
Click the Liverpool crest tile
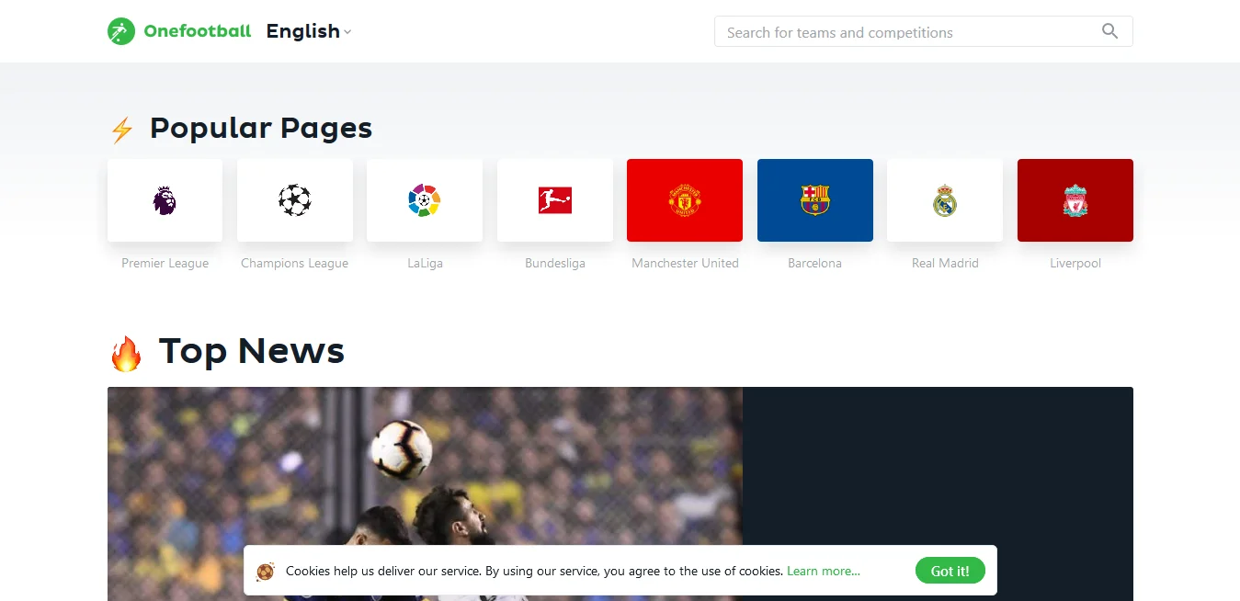click(1075, 200)
